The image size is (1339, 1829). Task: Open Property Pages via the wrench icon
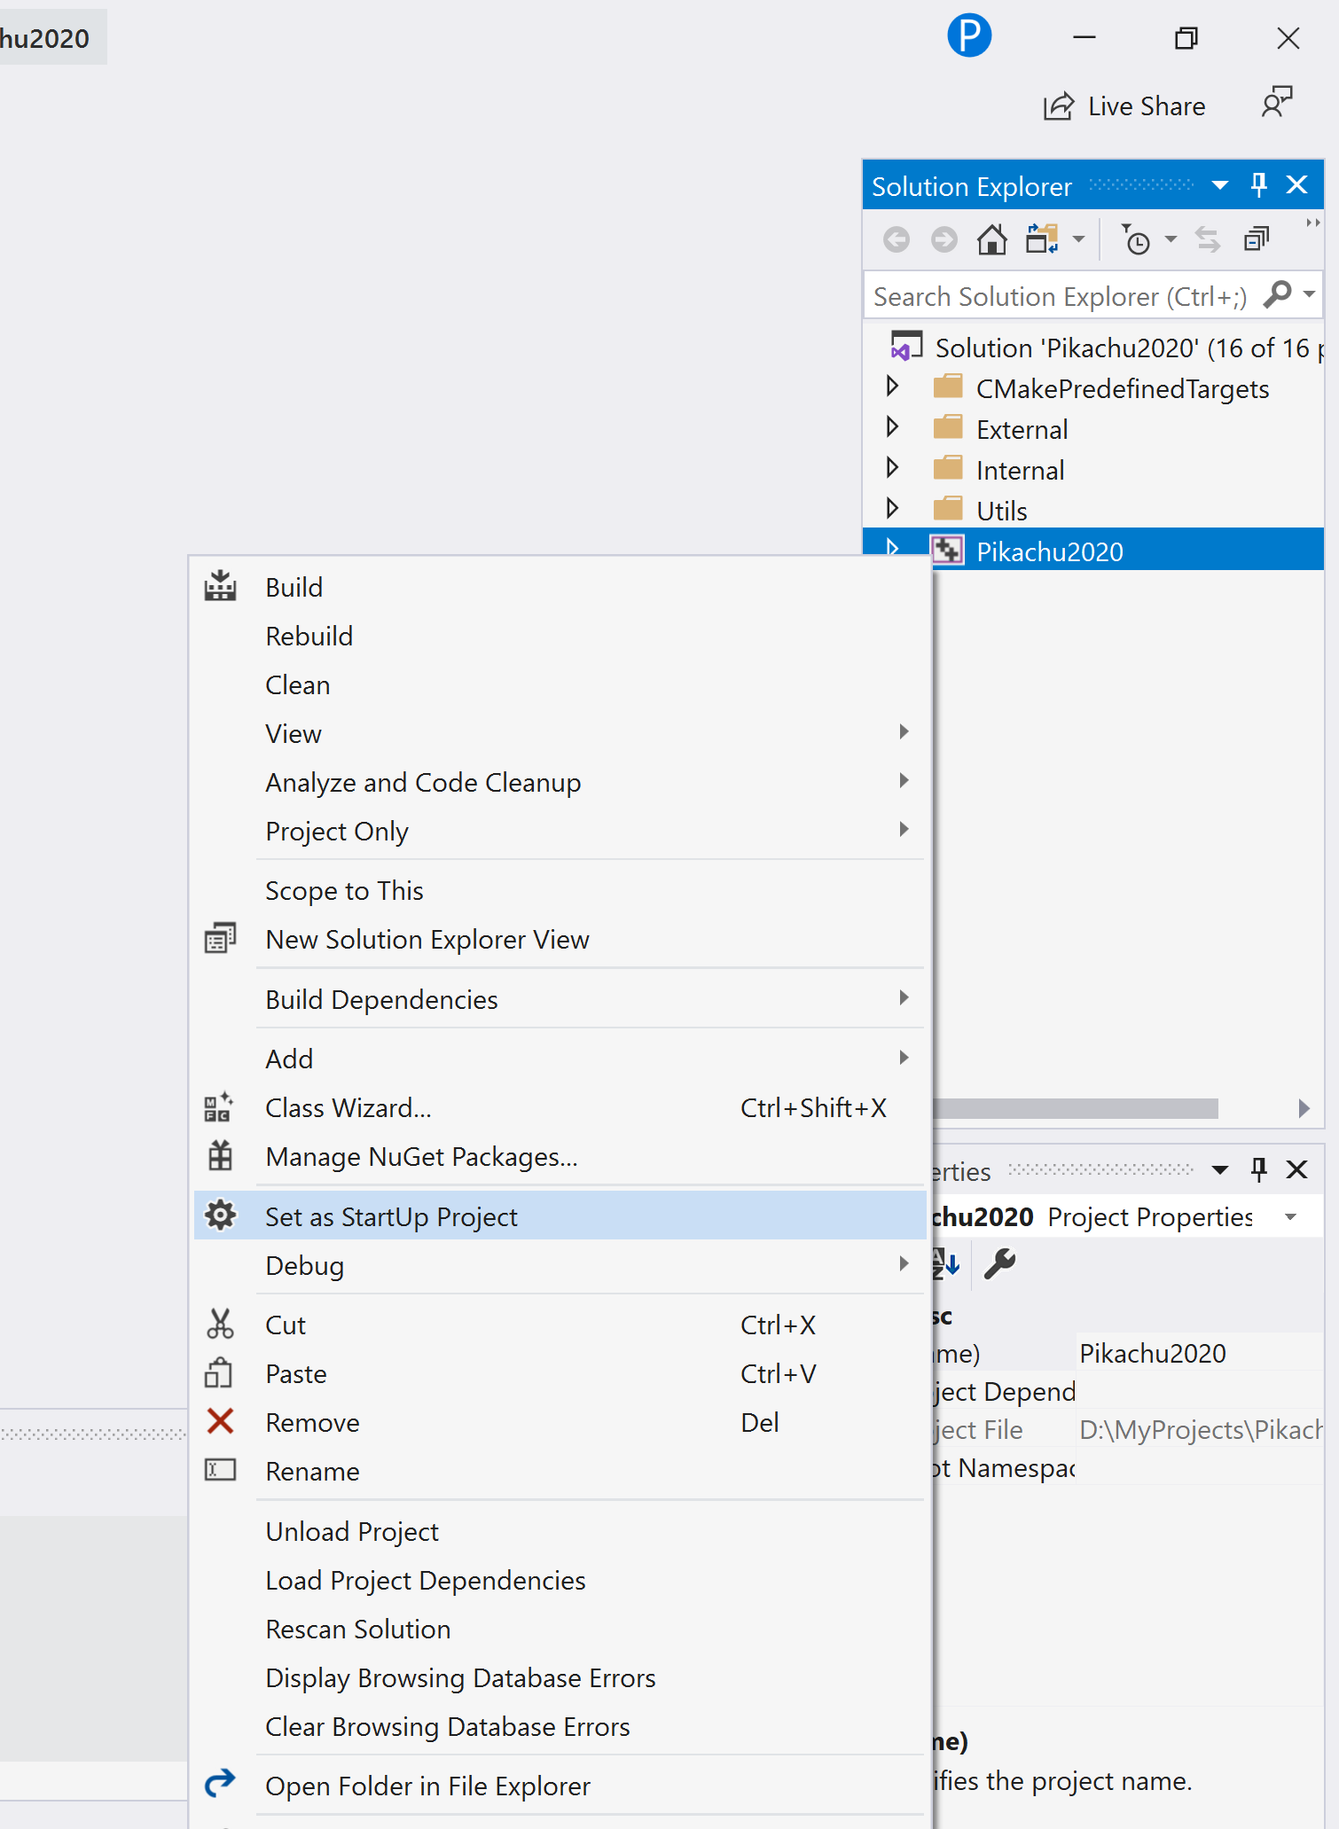click(999, 1263)
